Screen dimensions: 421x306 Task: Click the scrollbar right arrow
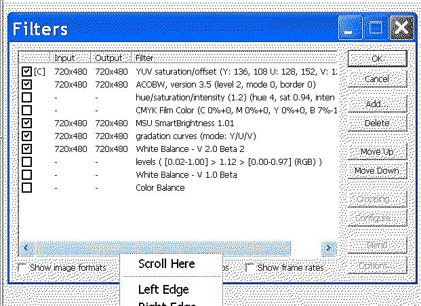click(x=329, y=248)
